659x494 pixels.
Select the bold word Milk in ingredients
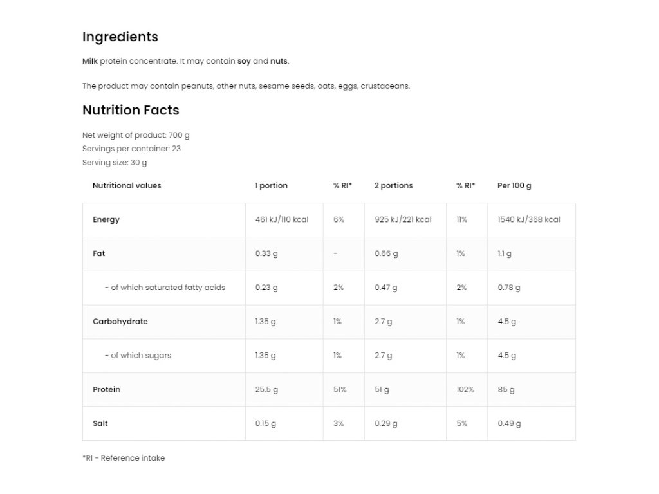click(89, 61)
